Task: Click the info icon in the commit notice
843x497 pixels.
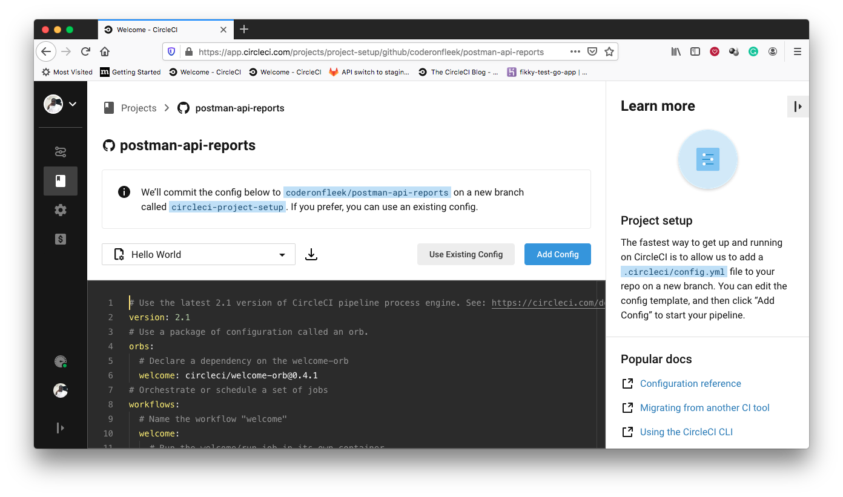Action: click(124, 191)
